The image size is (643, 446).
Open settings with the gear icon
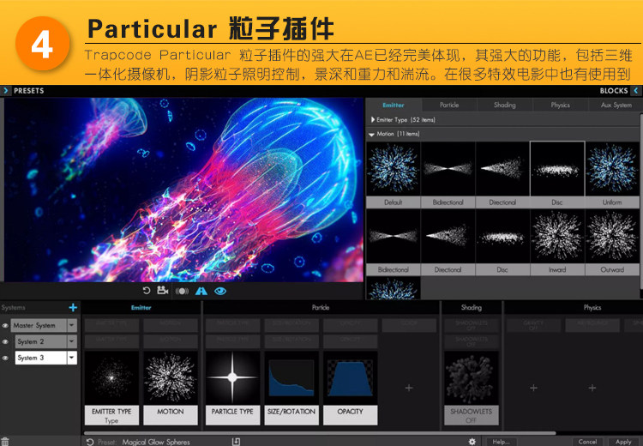coord(472,442)
